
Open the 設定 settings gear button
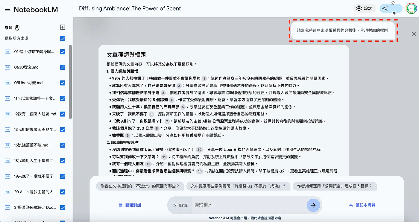click(364, 8)
